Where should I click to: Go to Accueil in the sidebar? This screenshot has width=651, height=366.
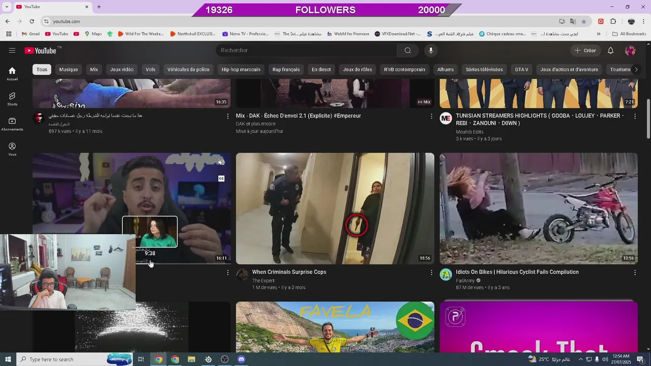point(12,74)
